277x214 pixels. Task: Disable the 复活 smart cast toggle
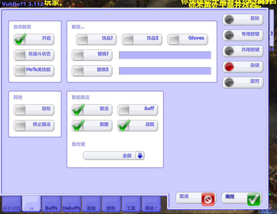pyautogui.click(x=77, y=110)
